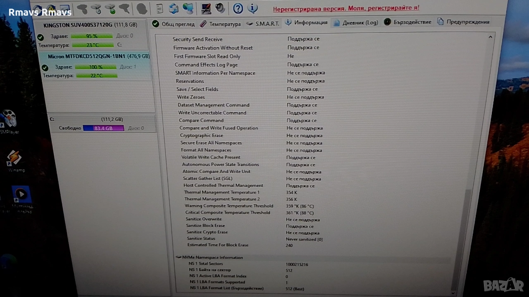This screenshot has width=529, height=297.
Task: Select the Estimated Time For Block Erase row
Action: [x=240, y=245]
